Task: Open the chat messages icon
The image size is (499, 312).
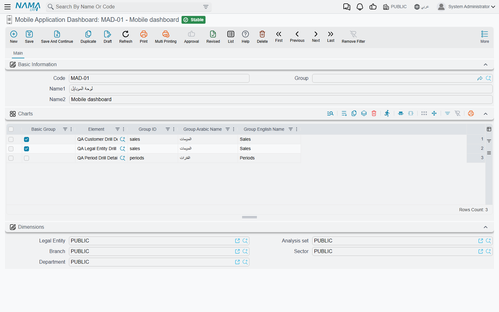Action: [346, 7]
